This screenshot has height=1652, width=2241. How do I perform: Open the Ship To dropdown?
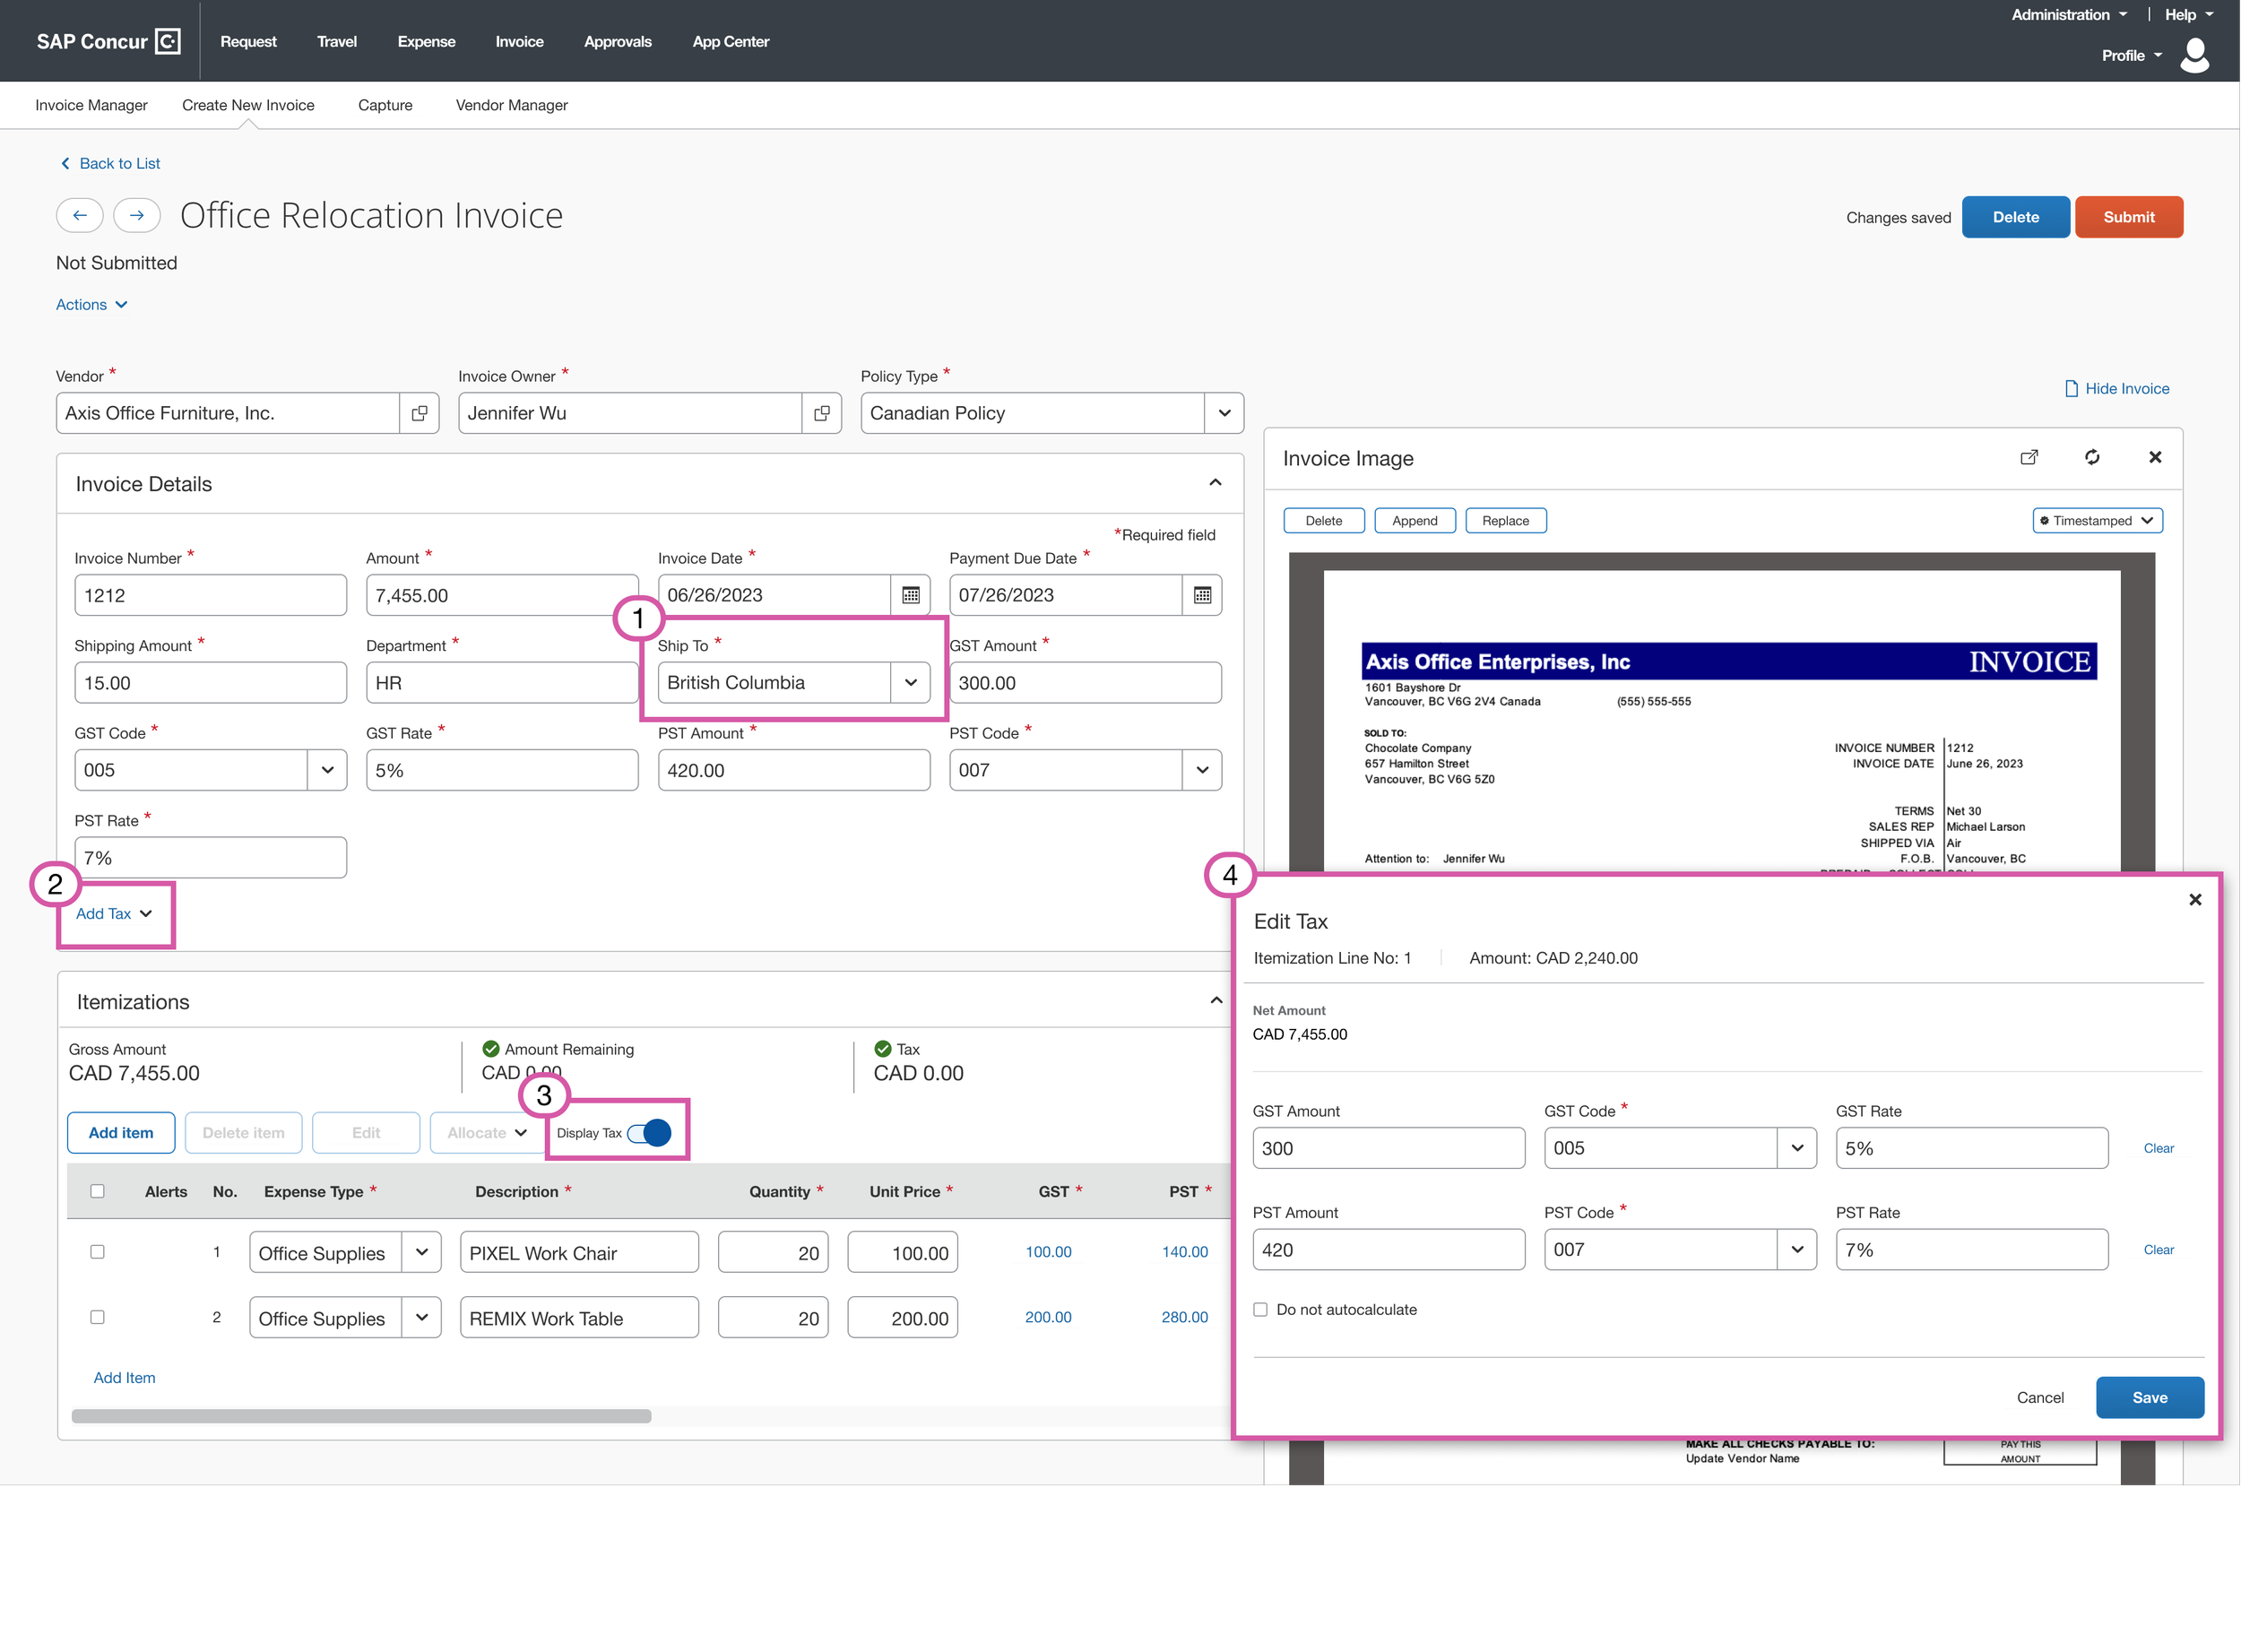(x=910, y=682)
